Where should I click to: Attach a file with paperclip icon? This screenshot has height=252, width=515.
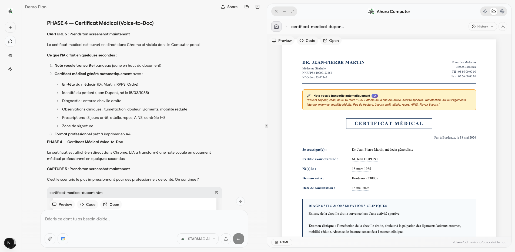click(50, 239)
